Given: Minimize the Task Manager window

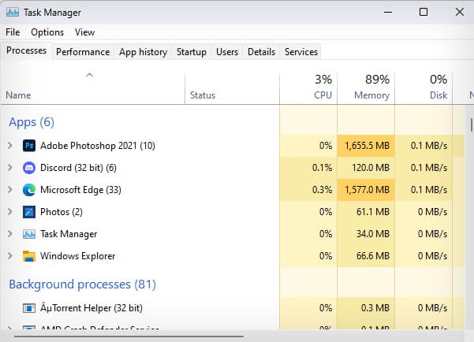Looking at the screenshot, I should pos(388,13).
